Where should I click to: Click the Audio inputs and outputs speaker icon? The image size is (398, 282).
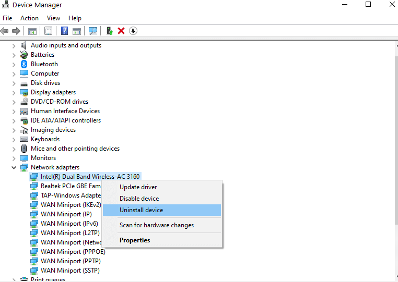tap(24, 45)
